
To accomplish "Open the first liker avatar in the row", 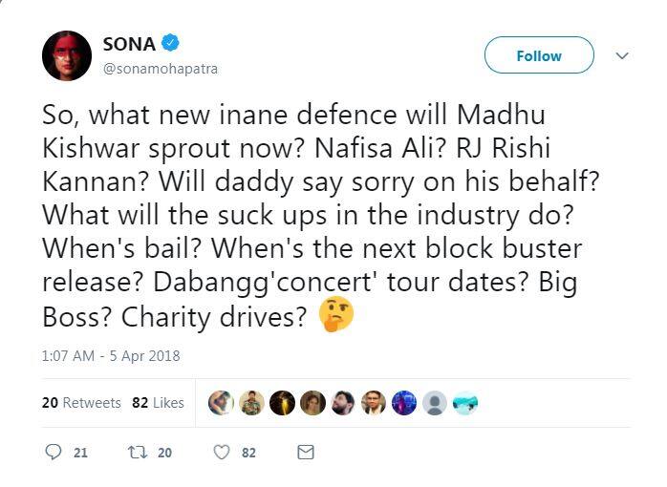I will click(221, 403).
